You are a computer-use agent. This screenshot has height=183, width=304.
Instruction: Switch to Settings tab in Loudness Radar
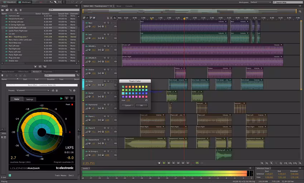coord(30,99)
